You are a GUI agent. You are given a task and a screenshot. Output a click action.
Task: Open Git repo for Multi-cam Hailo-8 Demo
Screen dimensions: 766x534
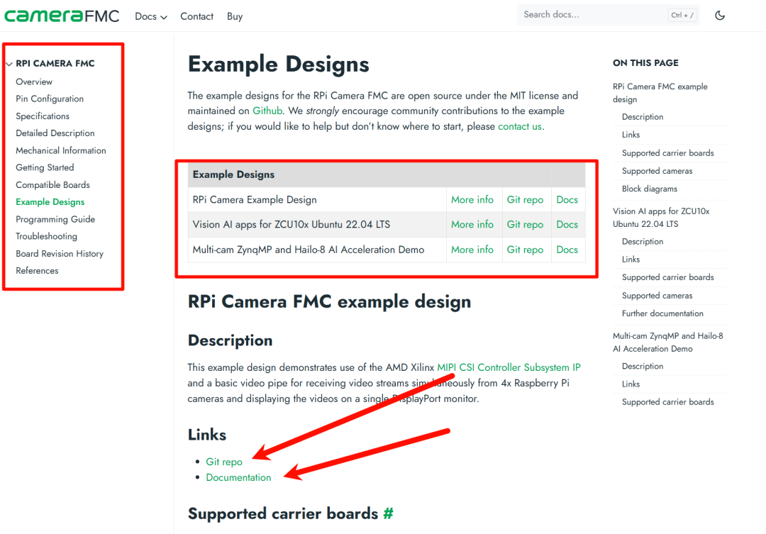point(525,250)
